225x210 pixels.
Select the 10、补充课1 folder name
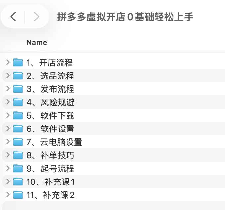tap(51, 182)
